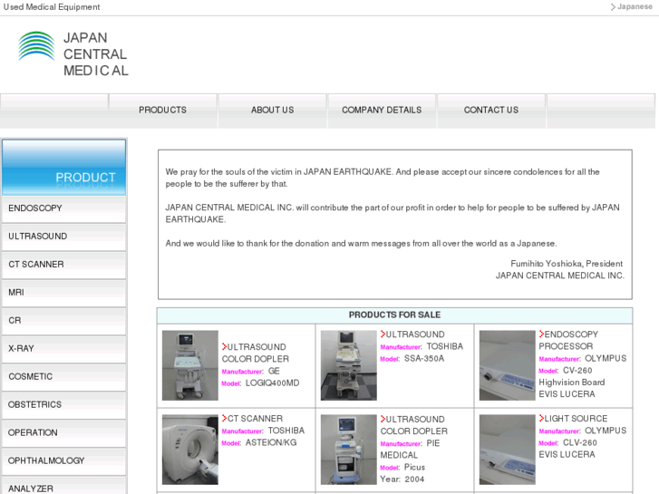Select OPHTHALMOLOGY category in sidebar
The width and height of the screenshot is (659, 494).
pyautogui.click(x=63, y=461)
